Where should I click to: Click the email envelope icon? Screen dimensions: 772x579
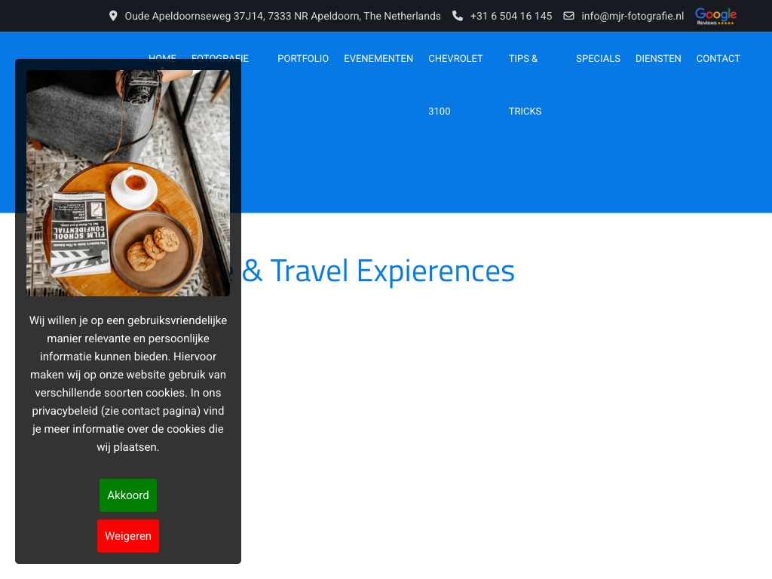pos(568,17)
